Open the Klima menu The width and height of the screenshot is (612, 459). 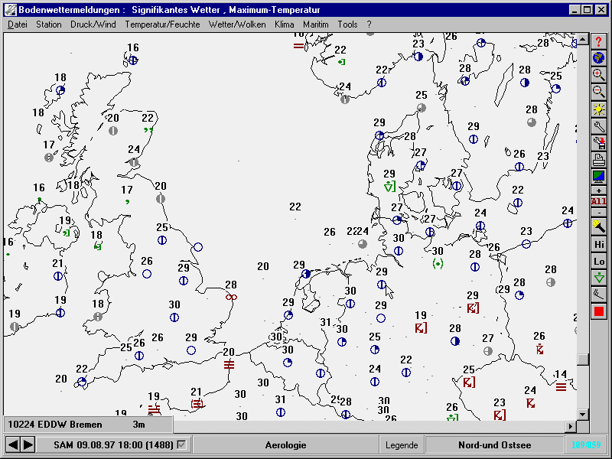[284, 24]
